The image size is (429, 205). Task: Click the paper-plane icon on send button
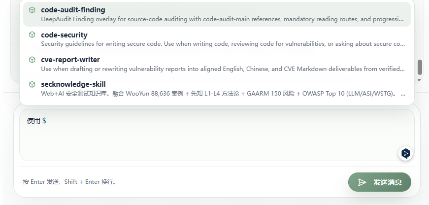(x=362, y=182)
